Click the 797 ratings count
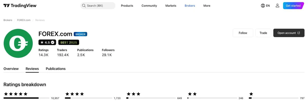 (x=302, y=98)
